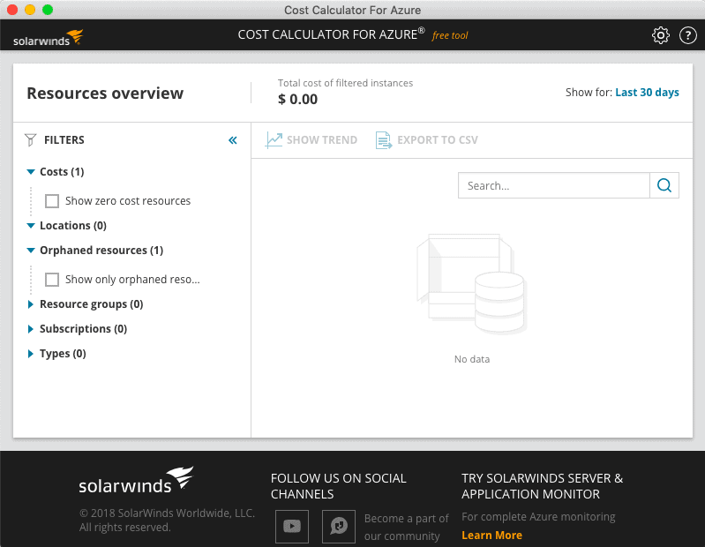Click the No data placeholder text
This screenshot has height=547, width=705.
pyautogui.click(x=472, y=359)
